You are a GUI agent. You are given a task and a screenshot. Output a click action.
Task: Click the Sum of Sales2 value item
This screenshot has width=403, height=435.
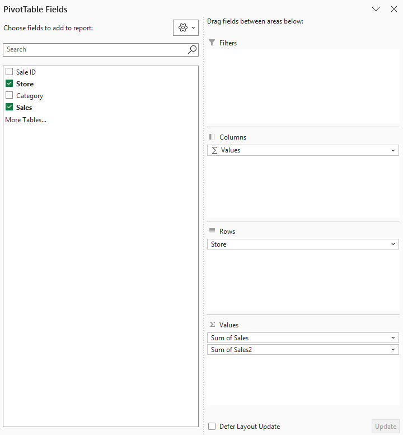[x=303, y=350]
